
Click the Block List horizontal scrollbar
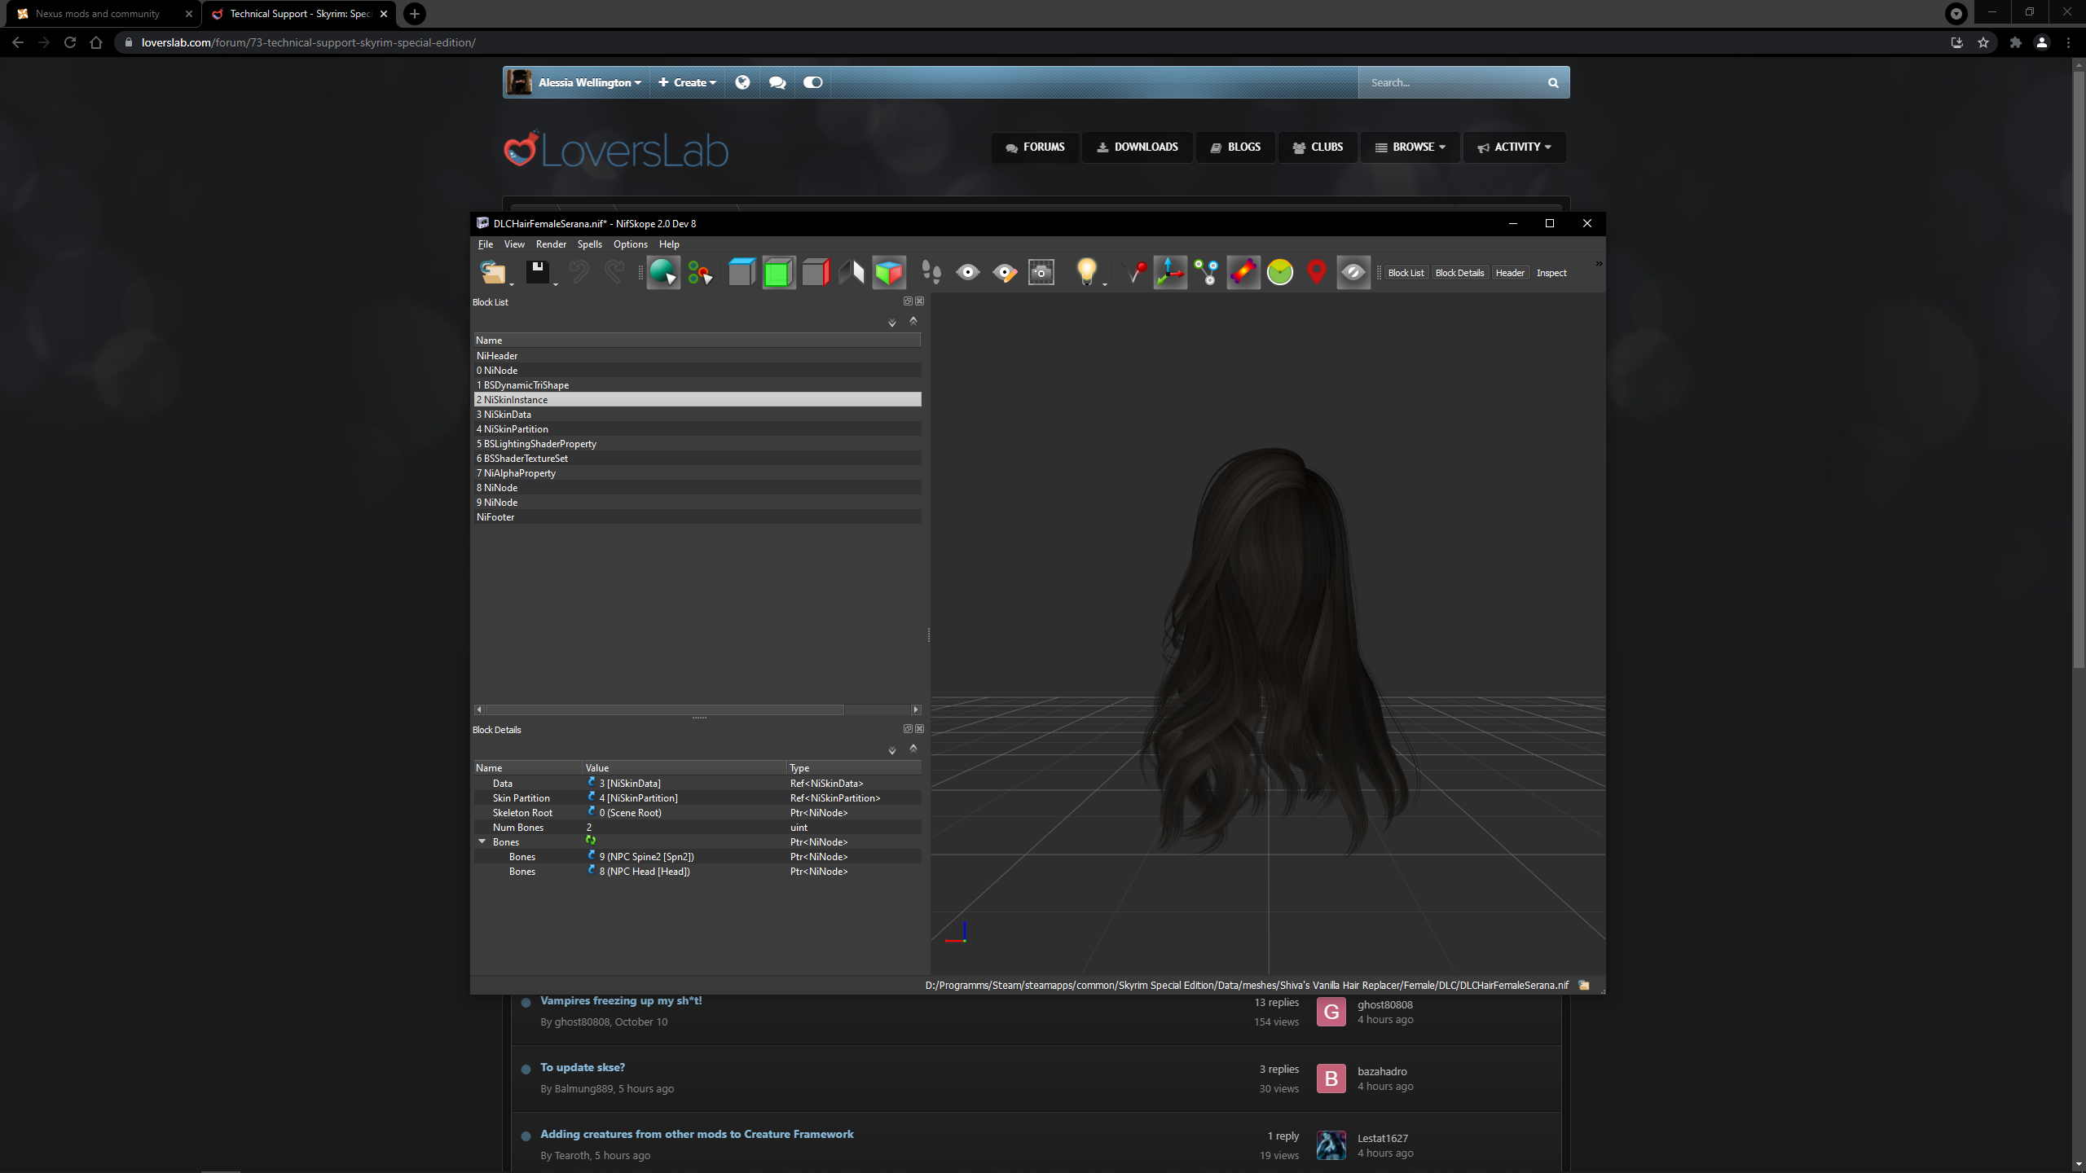[665, 710]
